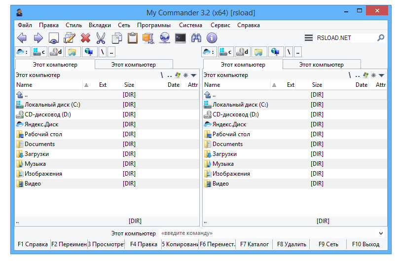Select Яндекс.Диск in right panel
This screenshot has height=265, width=398.
(229, 124)
